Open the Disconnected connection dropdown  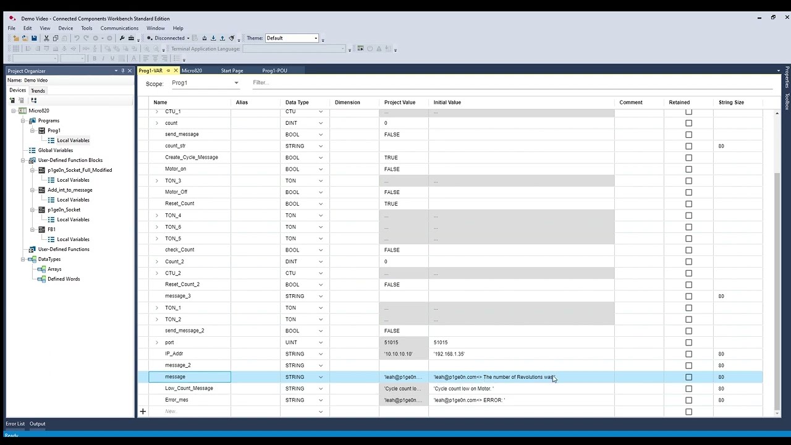point(188,38)
